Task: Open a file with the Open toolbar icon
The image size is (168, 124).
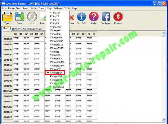Action: (x=7, y=18)
